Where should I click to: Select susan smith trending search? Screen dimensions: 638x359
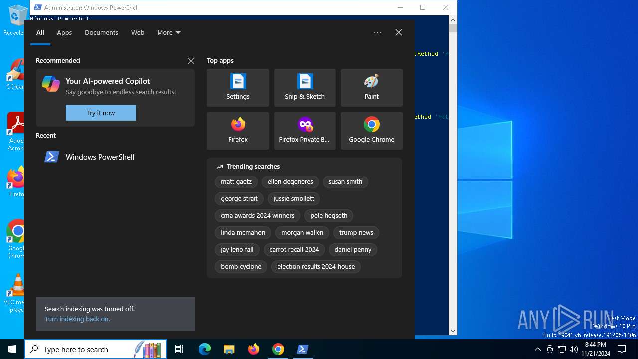(x=345, y=182)
